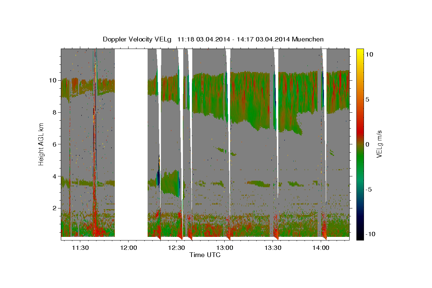Click the "Time UTC" axis label
The width and height of the screenshot is (432, 288).
205,255
